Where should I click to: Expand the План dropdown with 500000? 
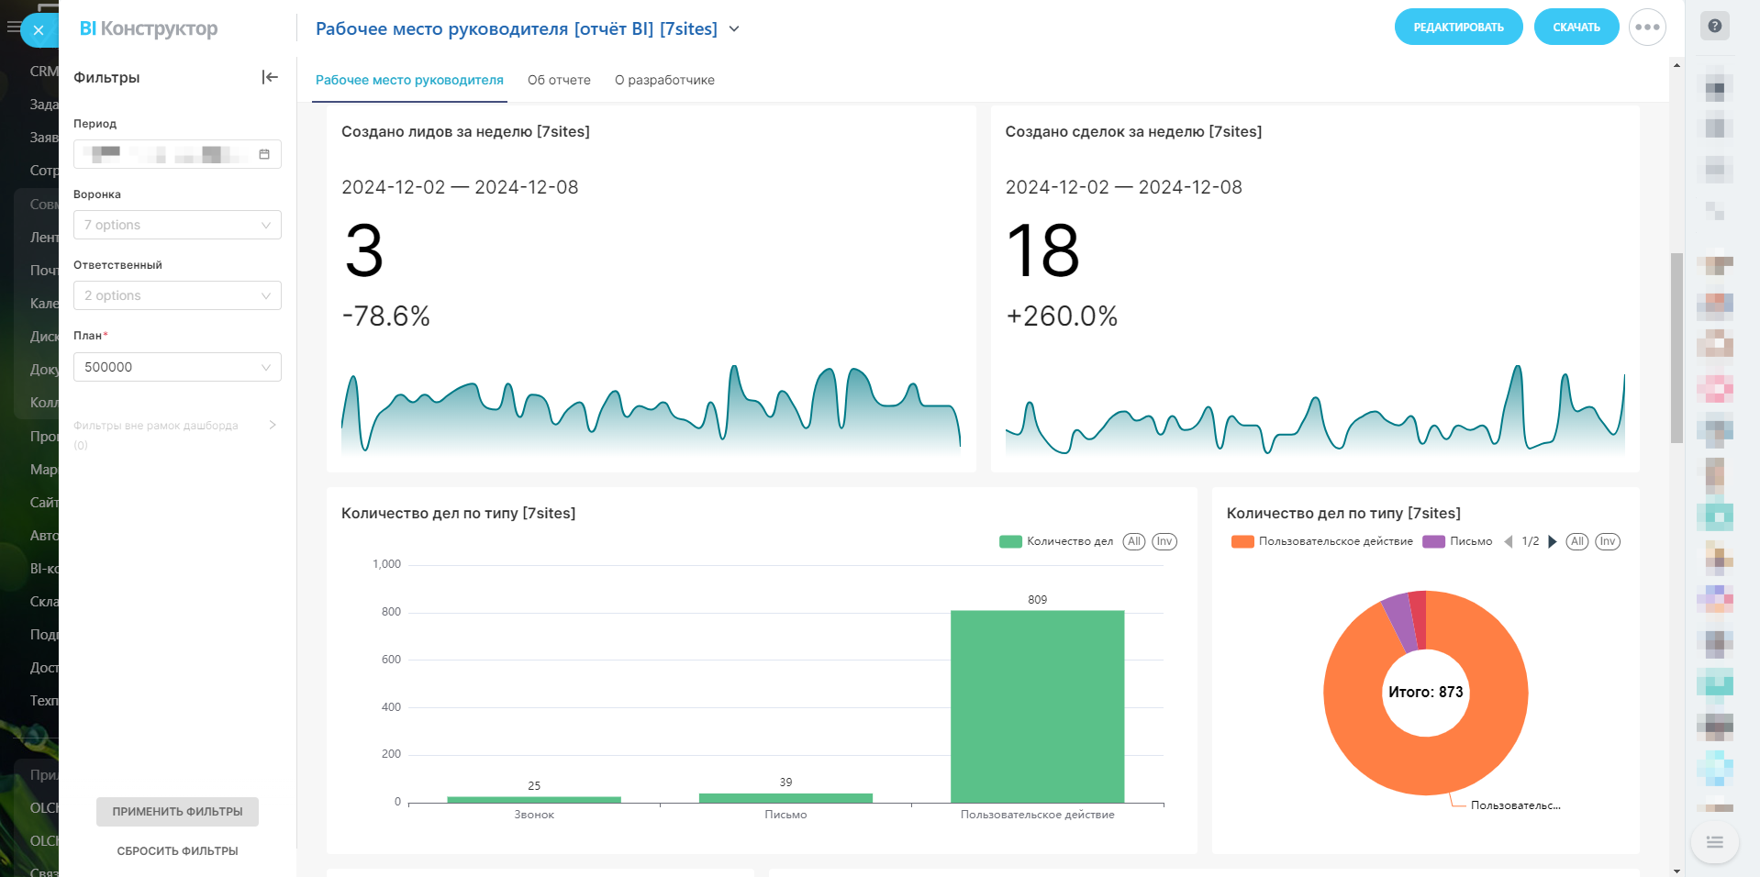click(x=177, y=367)
